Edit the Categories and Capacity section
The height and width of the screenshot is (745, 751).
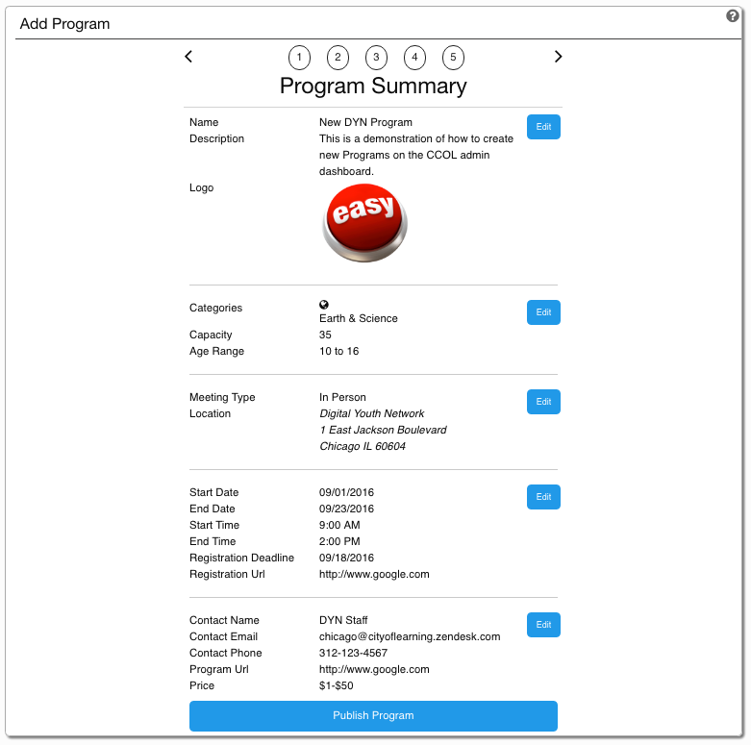coord(543,312)
